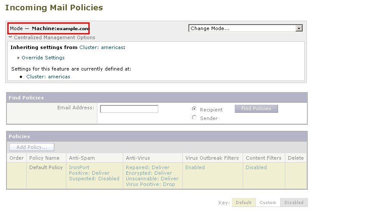Click the Email Address input field
The image size is (372, 210).
129,109
